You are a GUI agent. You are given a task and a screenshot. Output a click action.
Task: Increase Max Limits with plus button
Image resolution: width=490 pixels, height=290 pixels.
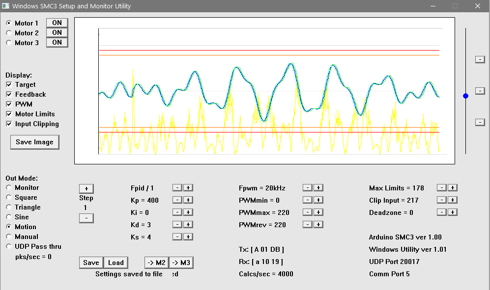pos(453,188)
